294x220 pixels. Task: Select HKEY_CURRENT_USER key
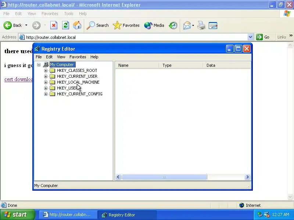77,76
